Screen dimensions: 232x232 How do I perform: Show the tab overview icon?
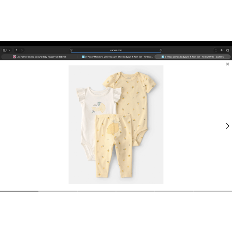click(227, 50)
